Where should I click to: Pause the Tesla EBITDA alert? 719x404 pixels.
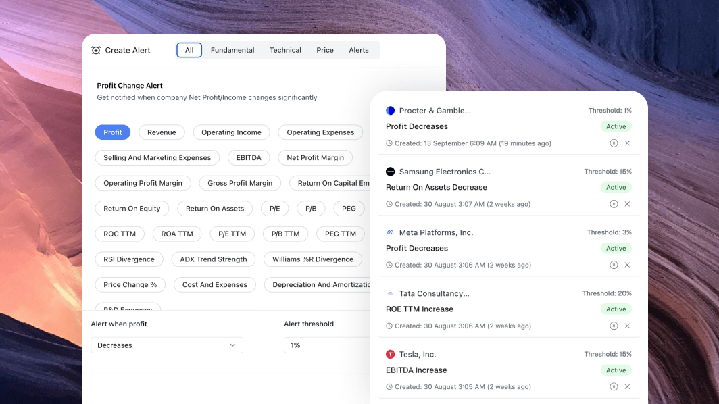614,387
